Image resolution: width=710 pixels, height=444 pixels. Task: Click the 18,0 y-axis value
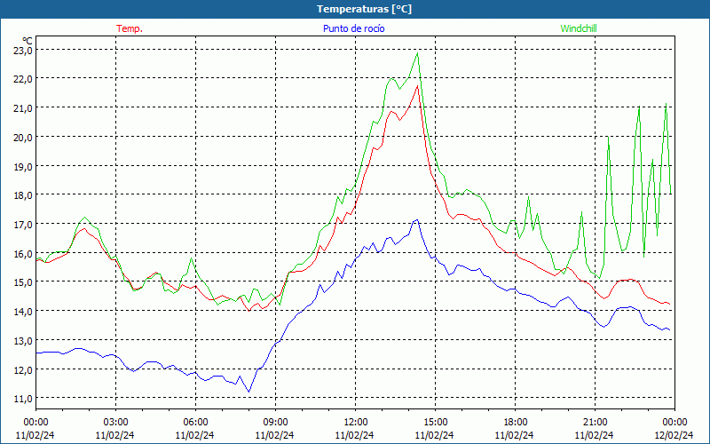coord(23,194)
